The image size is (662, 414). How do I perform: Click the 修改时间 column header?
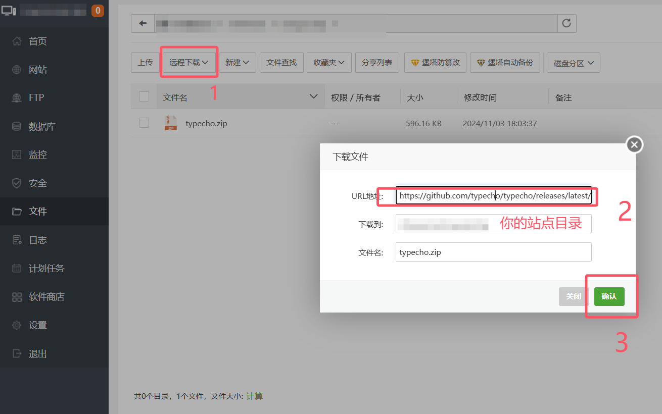point(480,97)
